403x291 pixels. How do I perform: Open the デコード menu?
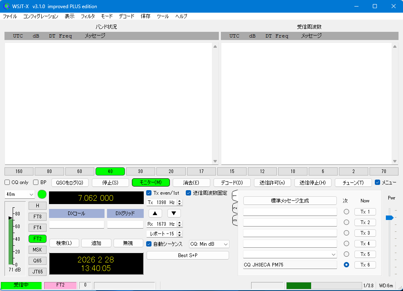127,16
